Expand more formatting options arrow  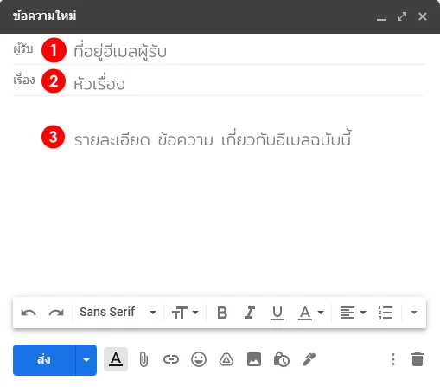[x=414, y=313]
